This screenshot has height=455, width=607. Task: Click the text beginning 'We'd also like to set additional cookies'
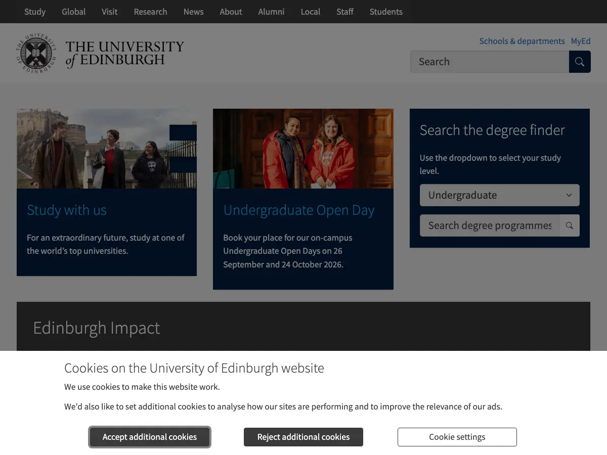(x=283, y=406)
